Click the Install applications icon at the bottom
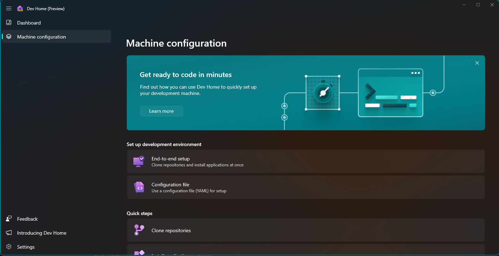The height and width of the screenshot is (256, 499). [139, 253]
